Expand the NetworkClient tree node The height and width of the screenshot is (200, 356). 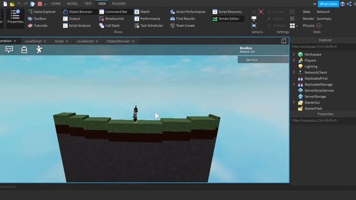pyautogui.click(x=294, y=72)
